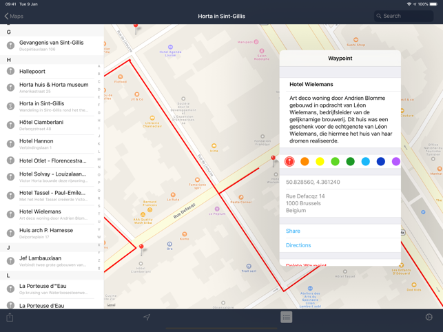
Task: Go back to Maps
Action: click(x=14, y=16)
